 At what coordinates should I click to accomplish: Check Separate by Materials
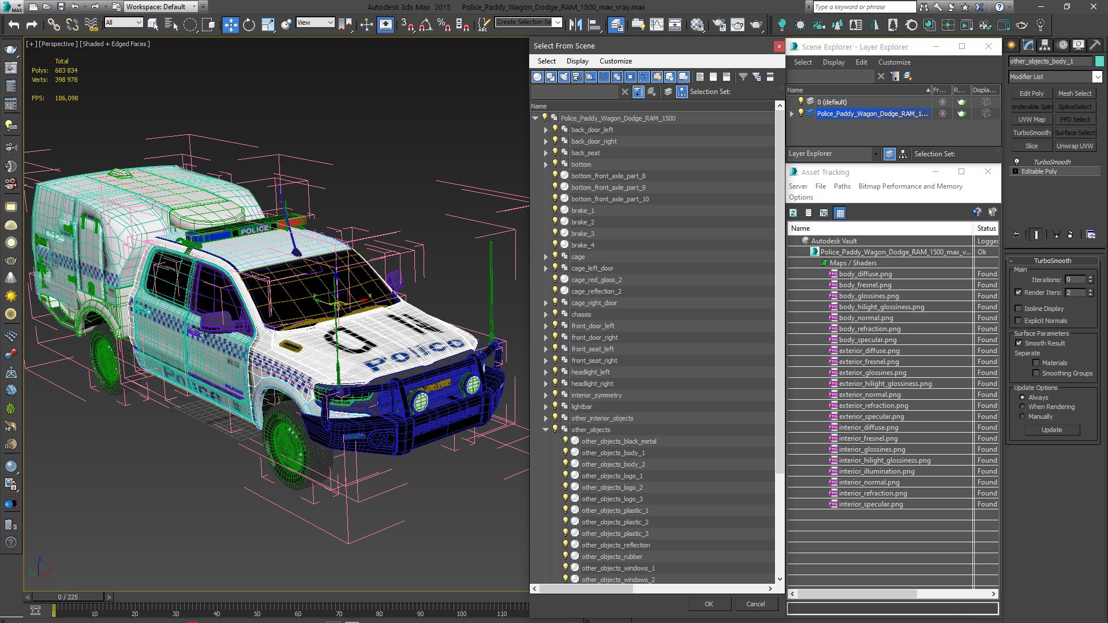[1036, 363]
